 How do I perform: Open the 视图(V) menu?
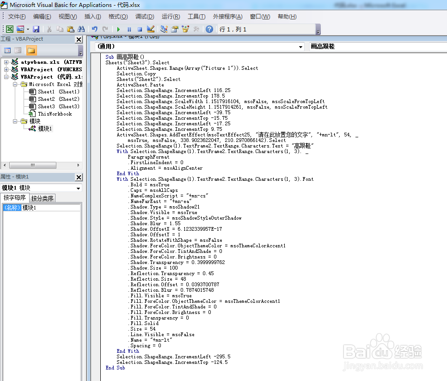point(67,17)
